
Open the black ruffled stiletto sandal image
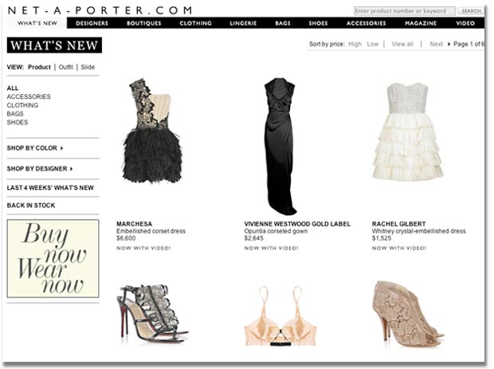click(x=152, y=315)
